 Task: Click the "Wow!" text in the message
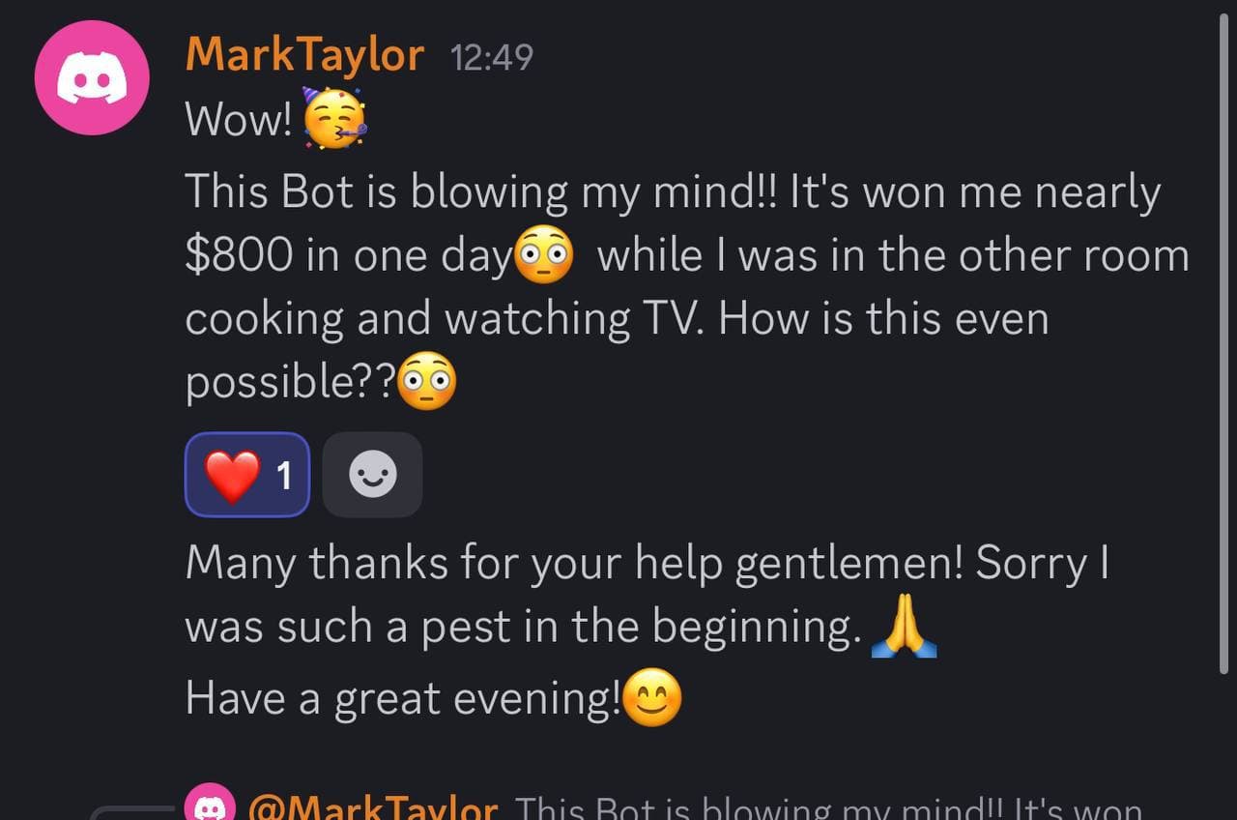pos(238,120)
